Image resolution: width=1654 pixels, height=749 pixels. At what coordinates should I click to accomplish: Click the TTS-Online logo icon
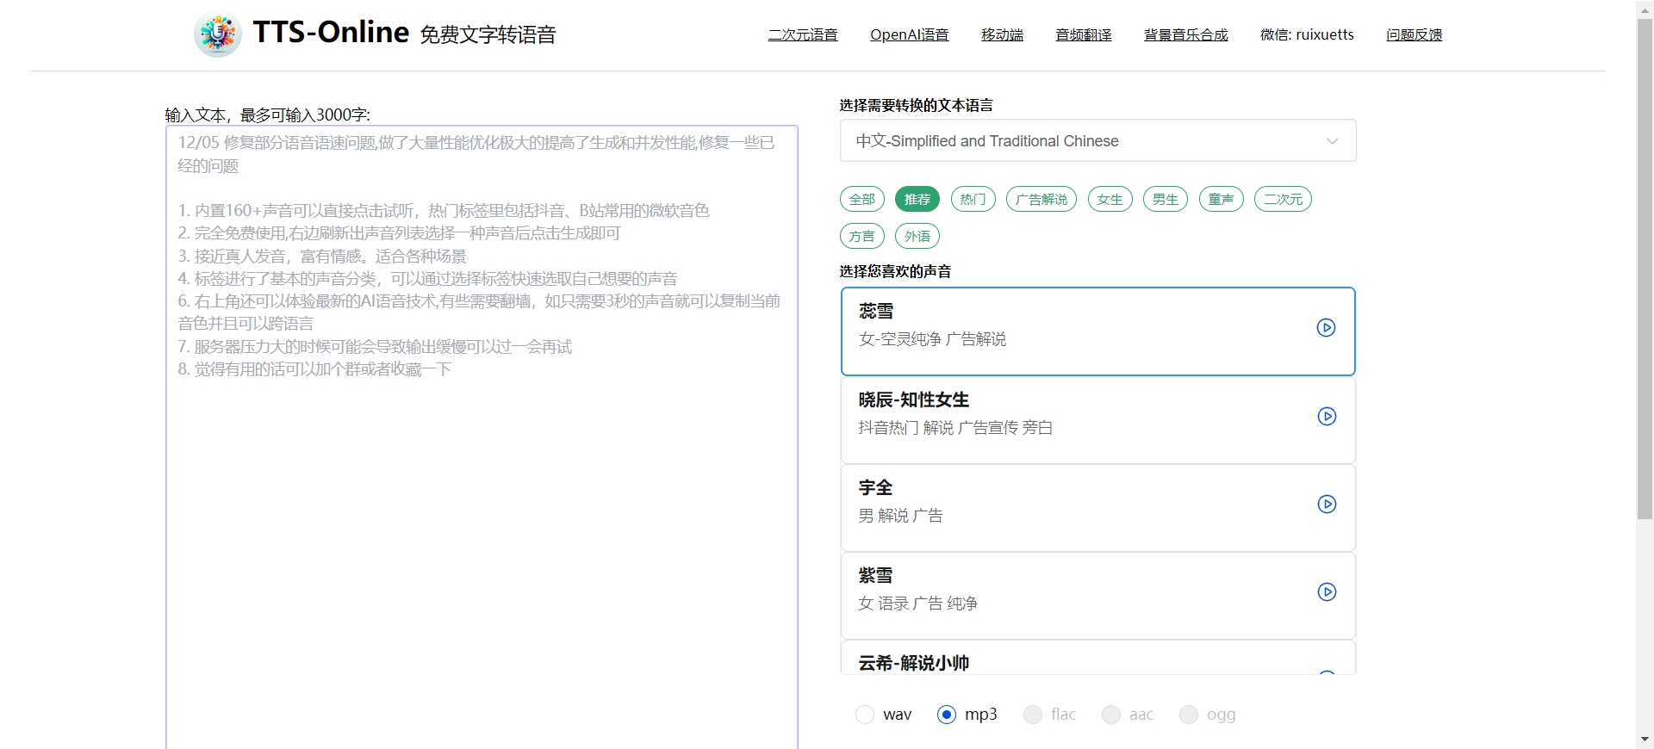[x=218, y=34]
